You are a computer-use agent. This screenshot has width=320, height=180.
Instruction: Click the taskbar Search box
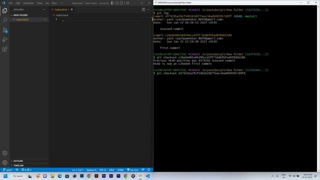pos(18,176)
